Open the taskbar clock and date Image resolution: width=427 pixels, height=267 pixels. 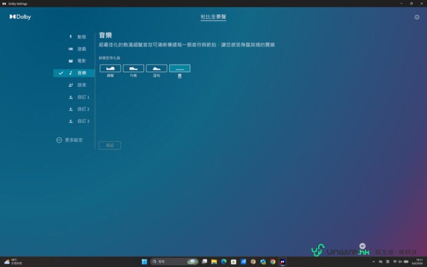point(417,261)
